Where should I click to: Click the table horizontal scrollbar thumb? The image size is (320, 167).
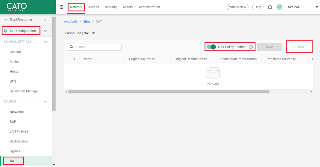(x=169, y=92)
